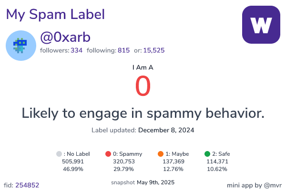Select the fid number 254852
This screenshot has width=286, height=190.
point(27,185)
